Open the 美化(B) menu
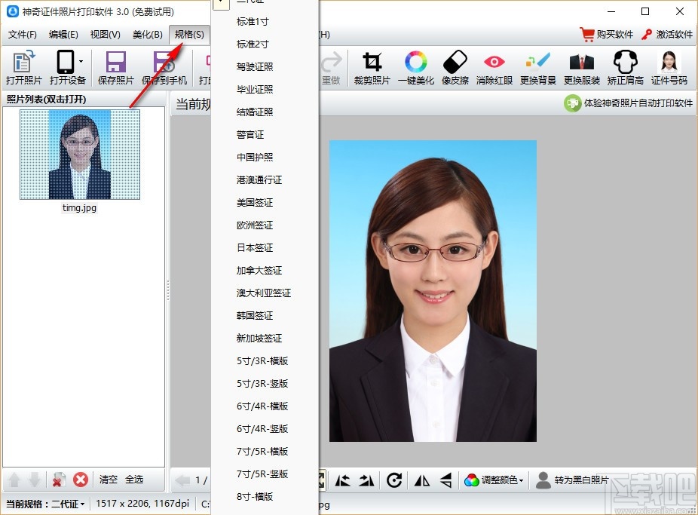This screenshot has height=515, width=698. [148, 34]
